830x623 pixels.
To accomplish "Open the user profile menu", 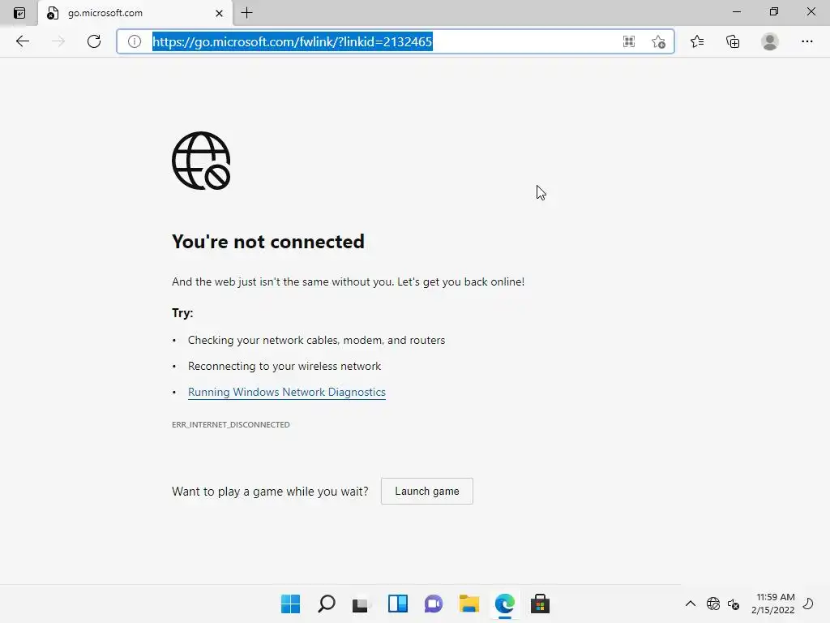I will tap(770, 41).
